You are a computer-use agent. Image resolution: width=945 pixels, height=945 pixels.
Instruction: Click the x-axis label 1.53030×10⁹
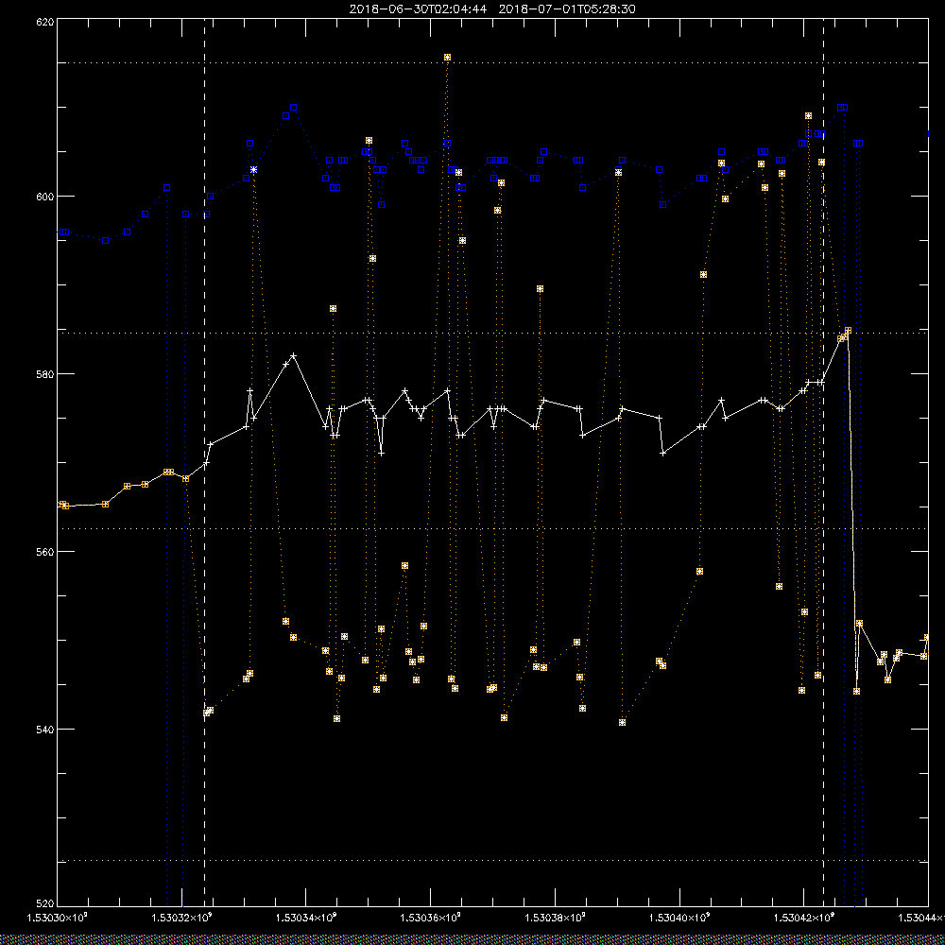(x=58, y=918)
